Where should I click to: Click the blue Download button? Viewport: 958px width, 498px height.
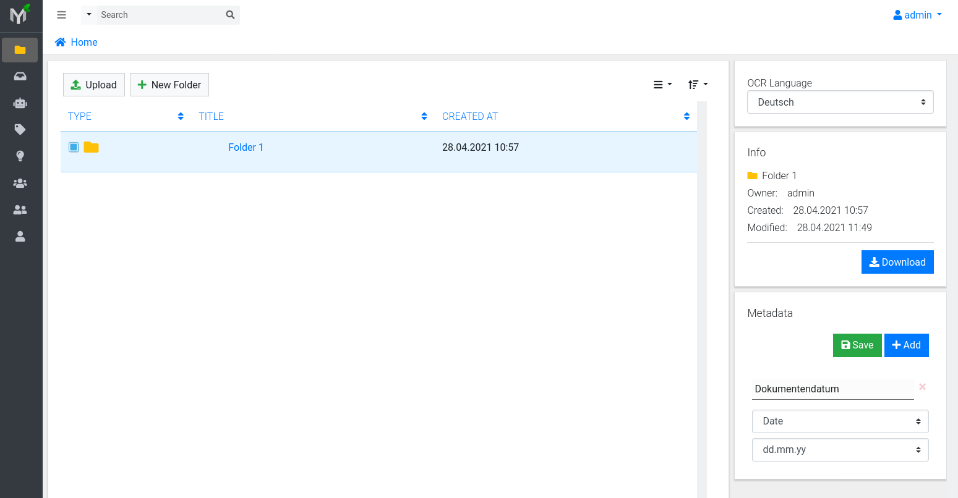(x=897, y=262)
